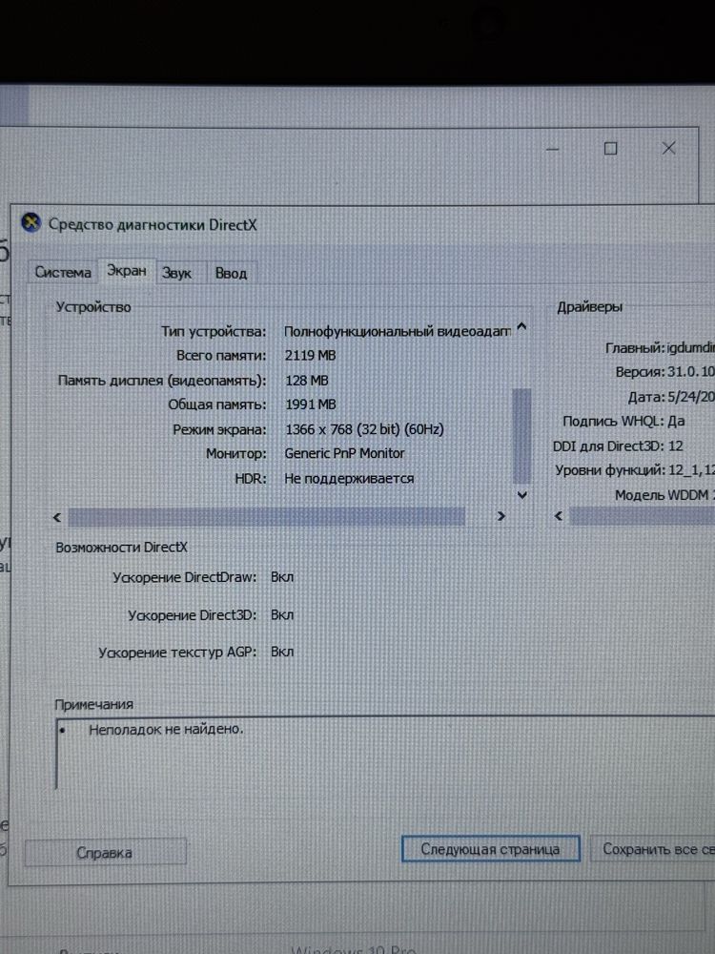Click the value 1991 MB

pyautogui.click(x=310, y=404)
